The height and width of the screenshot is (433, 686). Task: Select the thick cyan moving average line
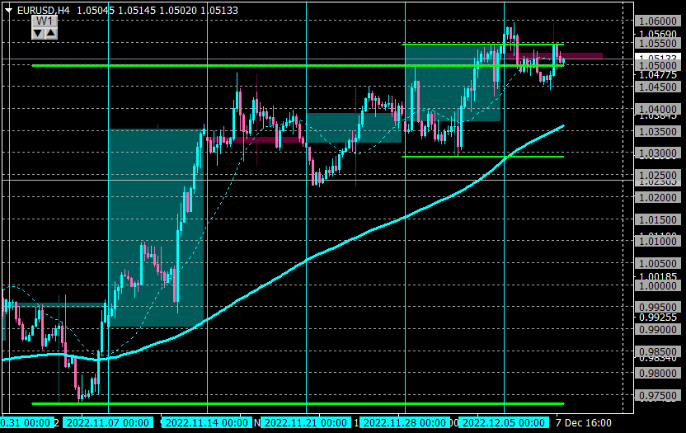306,259
